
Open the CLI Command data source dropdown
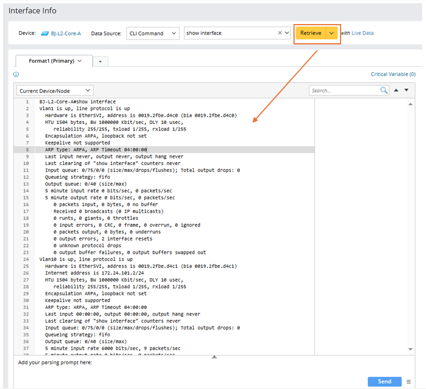153,33
